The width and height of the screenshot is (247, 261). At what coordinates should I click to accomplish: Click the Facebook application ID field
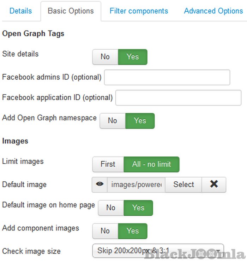(x=178, y=98)
